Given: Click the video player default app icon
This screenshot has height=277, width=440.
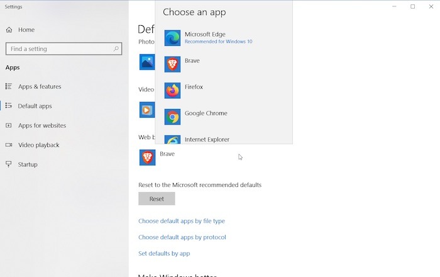Looking at the screenshot, I should (x=147, y=110).
